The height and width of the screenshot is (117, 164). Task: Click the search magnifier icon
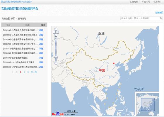click(x=161, y=18)
